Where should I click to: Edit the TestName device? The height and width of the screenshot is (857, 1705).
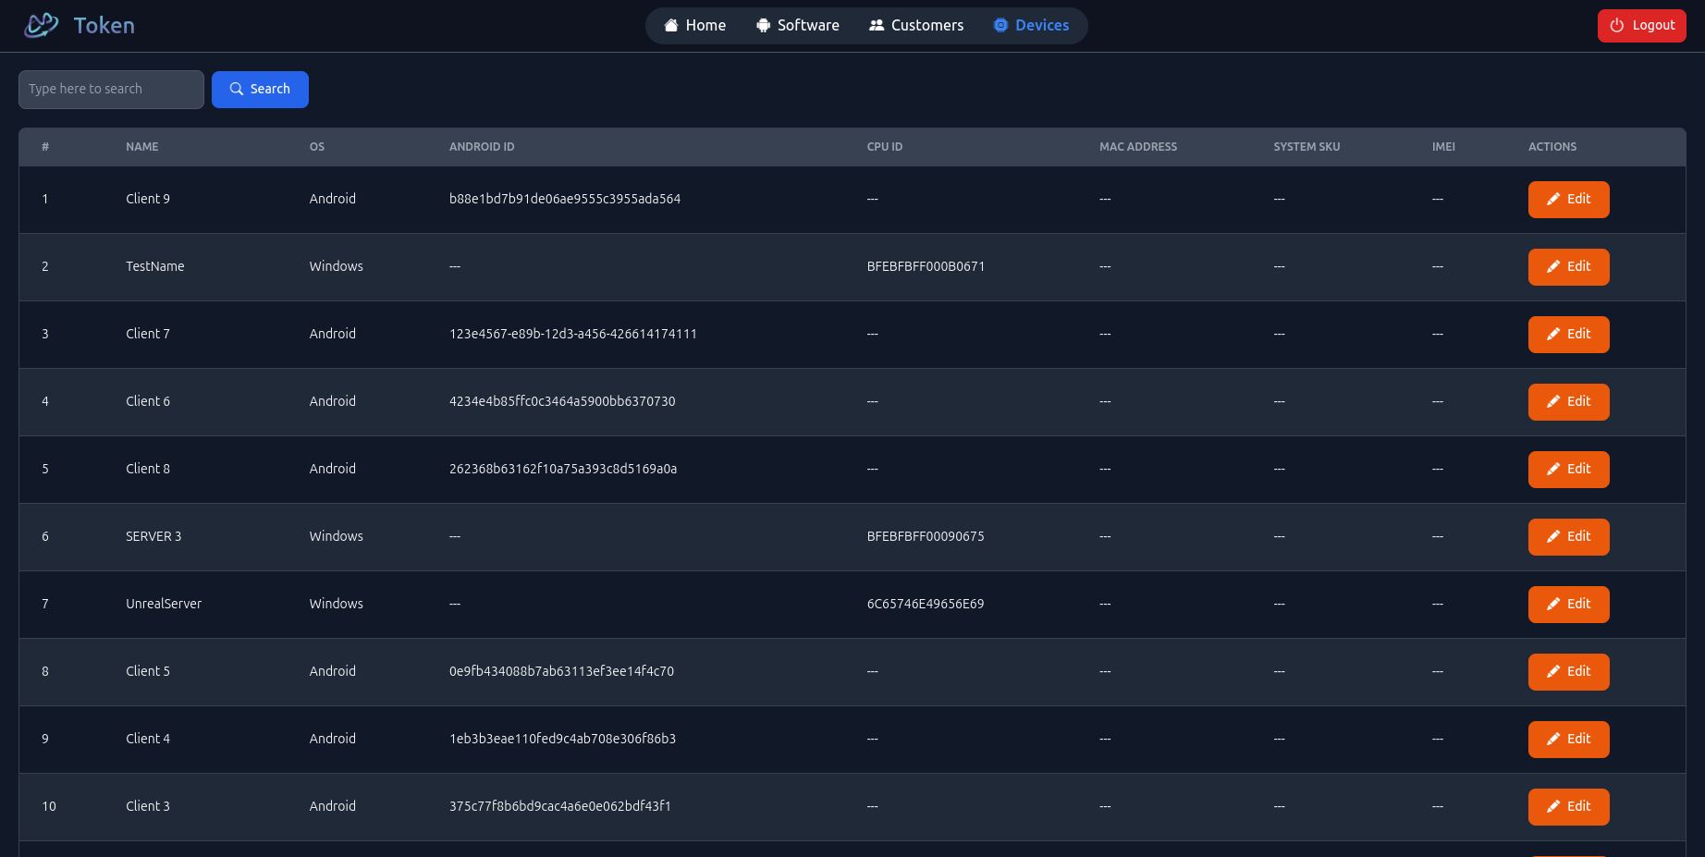1568,267
